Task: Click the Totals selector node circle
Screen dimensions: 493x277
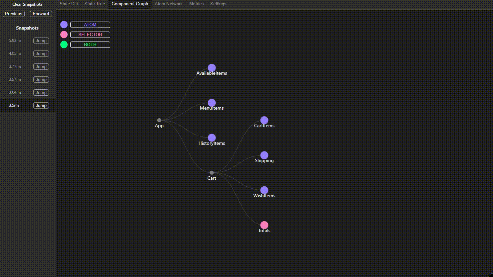Action: pos(264,225)
